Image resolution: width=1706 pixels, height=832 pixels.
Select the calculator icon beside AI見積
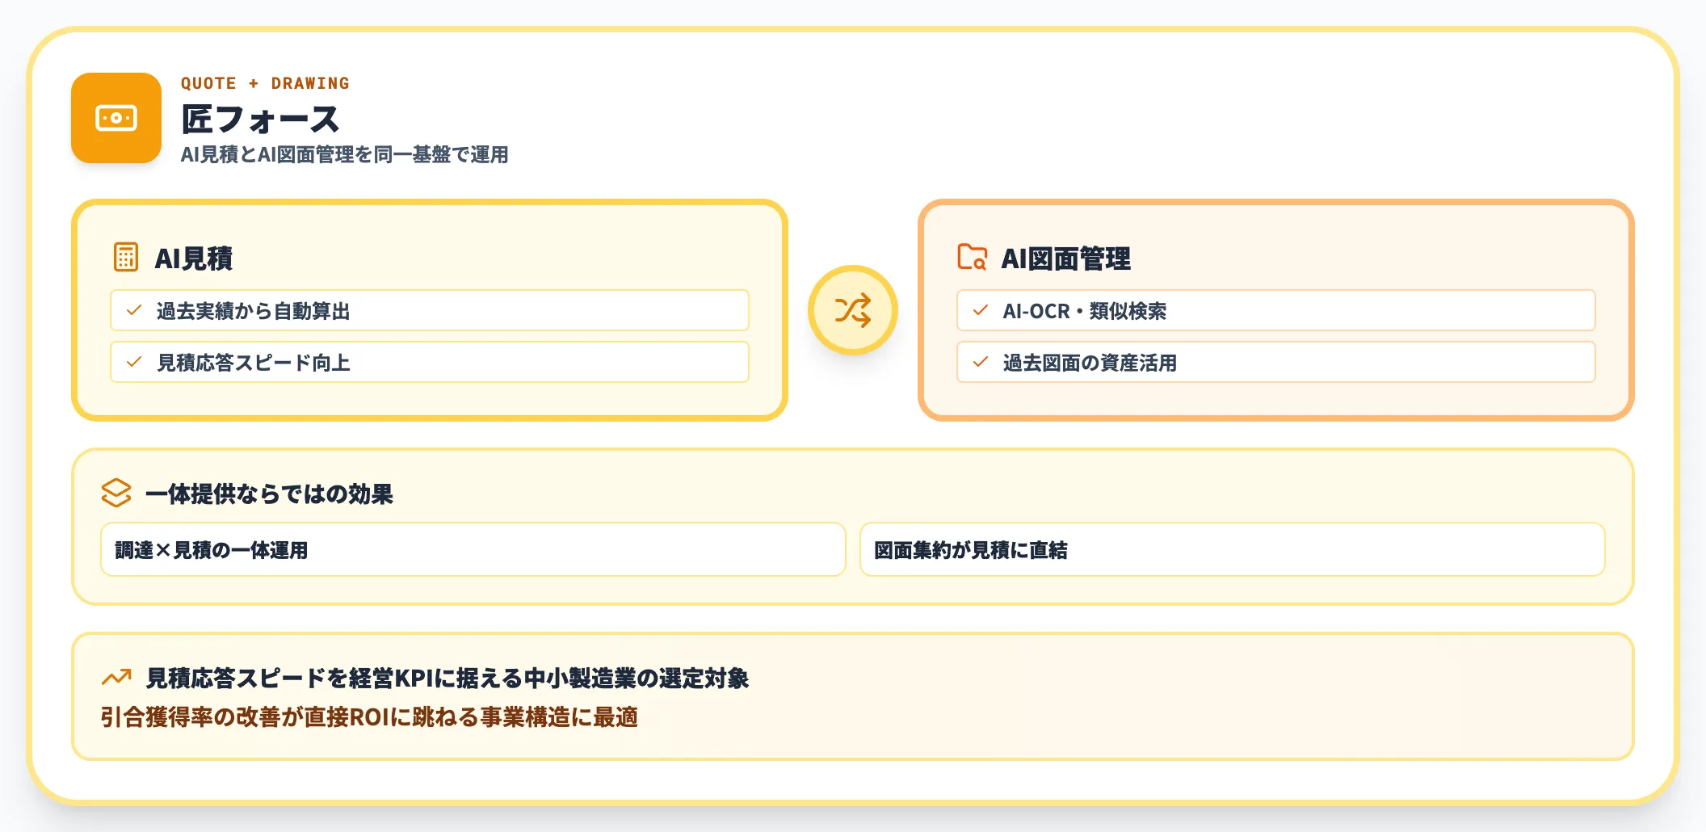[125, 258]
